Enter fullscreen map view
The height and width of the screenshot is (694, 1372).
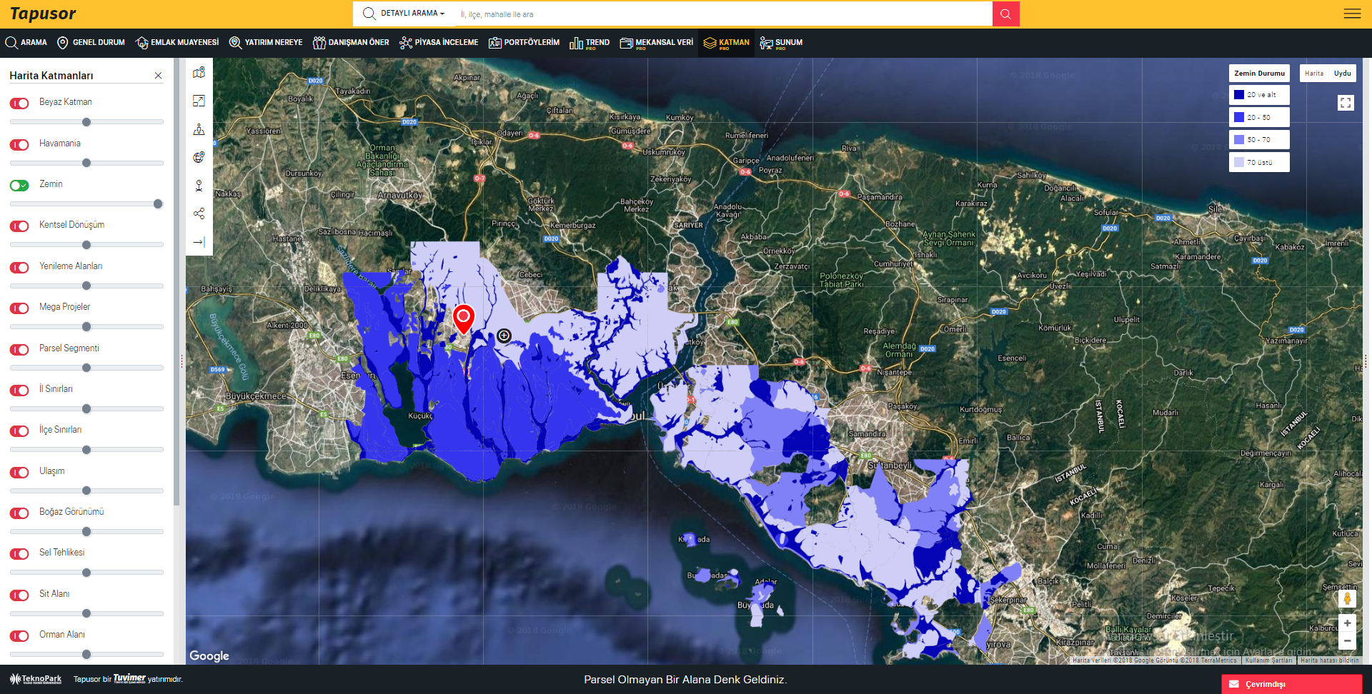pos(1346,103)
